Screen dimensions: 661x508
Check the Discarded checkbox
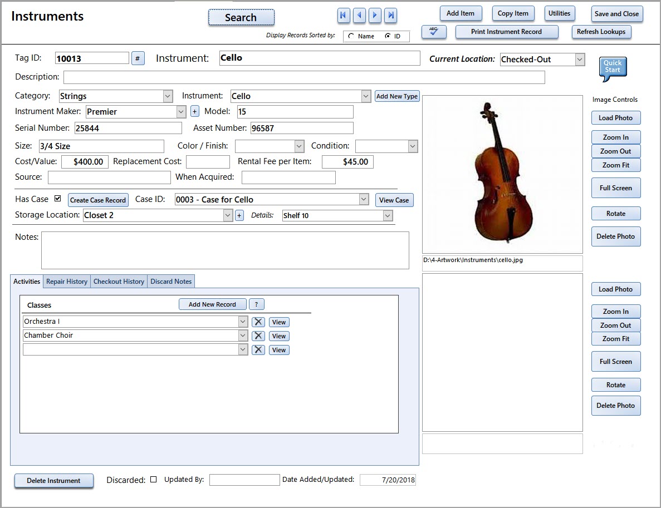154,479
